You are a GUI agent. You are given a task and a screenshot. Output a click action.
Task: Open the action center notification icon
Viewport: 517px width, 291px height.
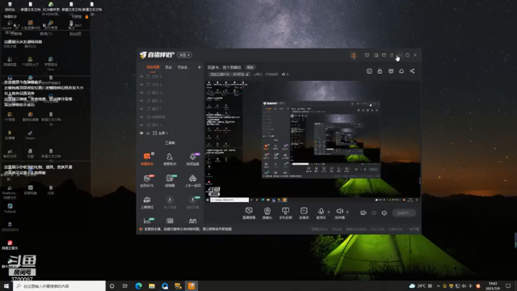508,286
